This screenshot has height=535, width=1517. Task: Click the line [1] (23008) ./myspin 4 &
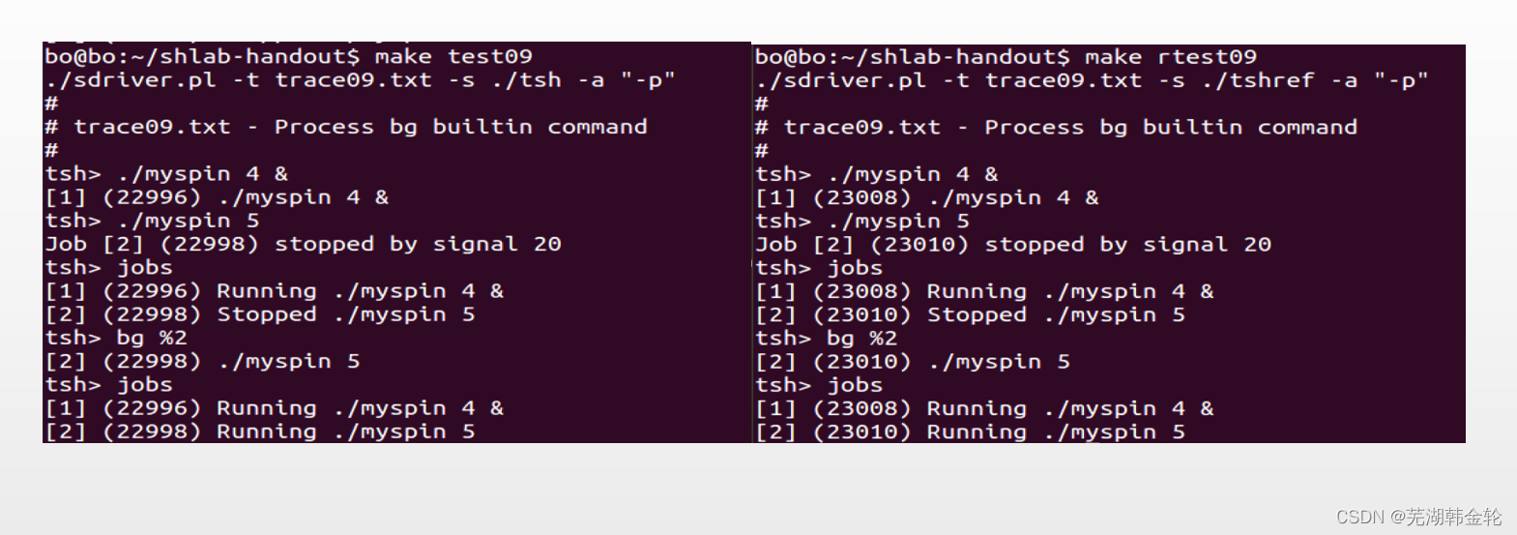pos(927,198)
